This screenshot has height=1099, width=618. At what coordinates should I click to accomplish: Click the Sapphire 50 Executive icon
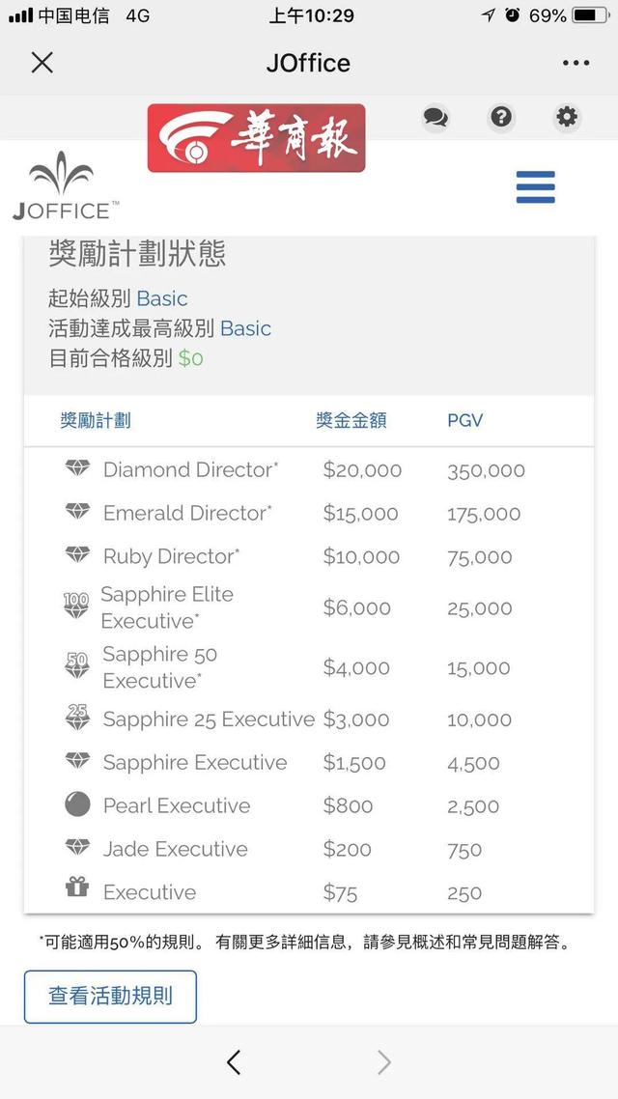pyautogui.click(x=76, y=665)
